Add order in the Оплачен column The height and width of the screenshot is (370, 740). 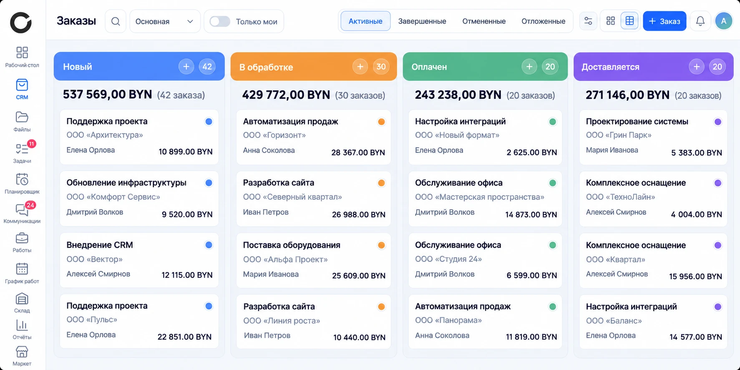pos(529,67)
